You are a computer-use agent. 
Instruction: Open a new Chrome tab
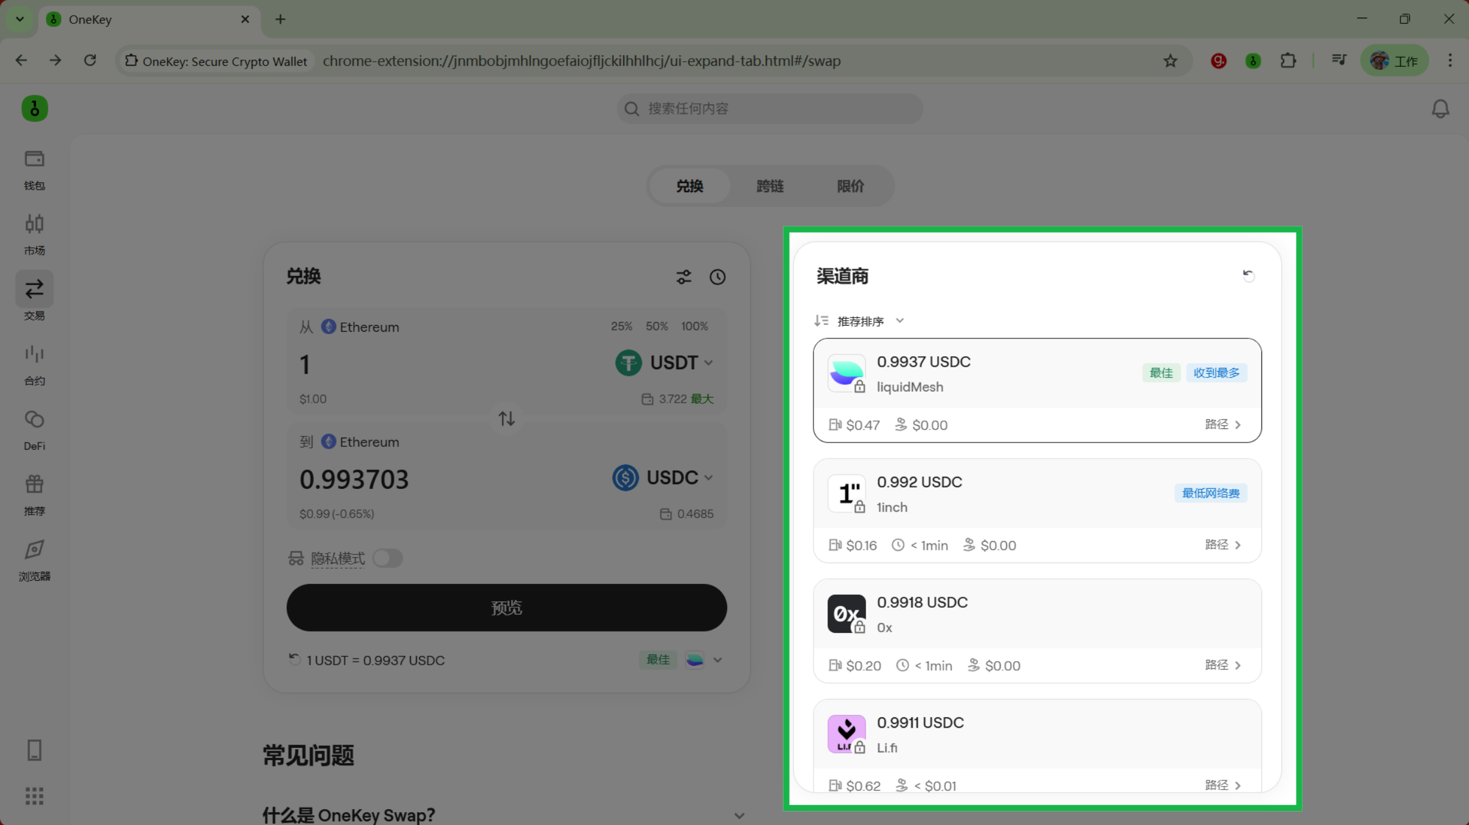[x=280, y=19]
